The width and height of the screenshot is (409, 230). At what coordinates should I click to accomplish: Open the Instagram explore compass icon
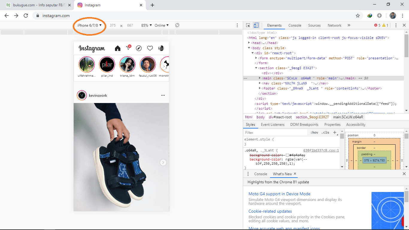139,48
